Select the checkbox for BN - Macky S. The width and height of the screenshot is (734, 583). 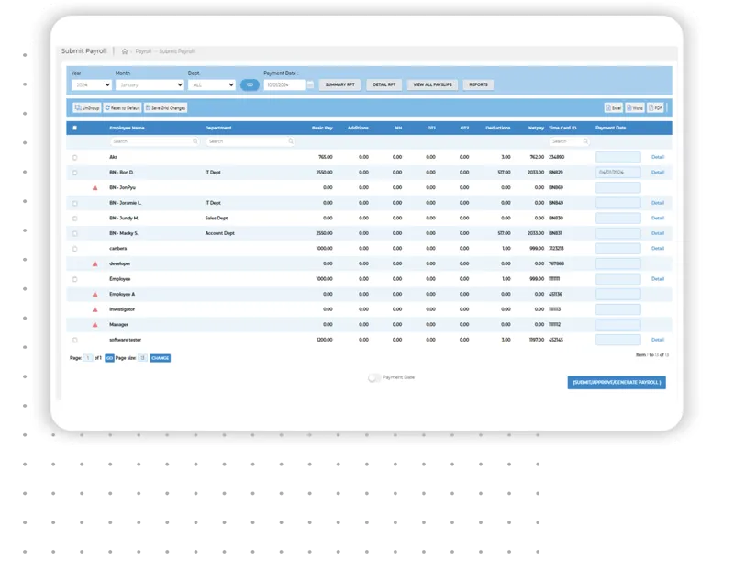coord(75,233)
